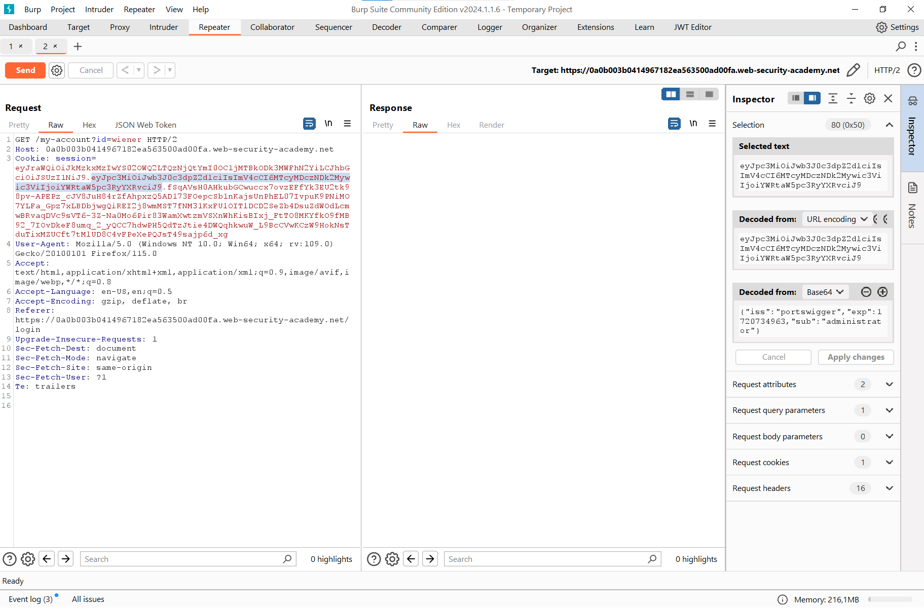The image size is (924, 608).
Task: Open the Notes side tab
Action: click(912, 208)
